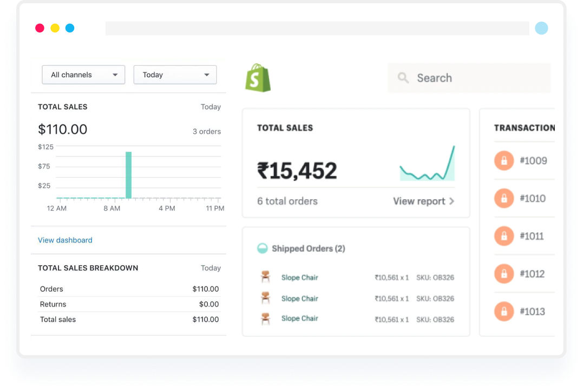Select the $110.00 total sales amount

pos(62,129)
